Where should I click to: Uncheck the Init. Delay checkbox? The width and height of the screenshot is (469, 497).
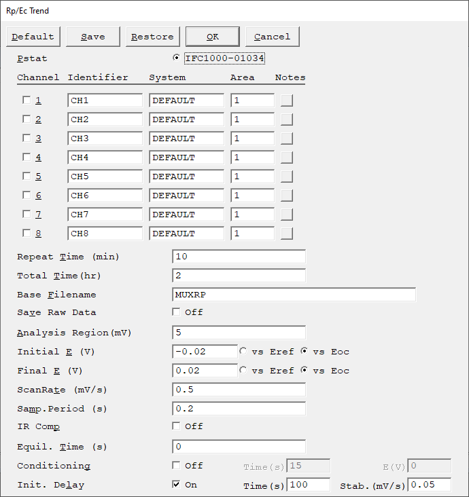[176, 484]
